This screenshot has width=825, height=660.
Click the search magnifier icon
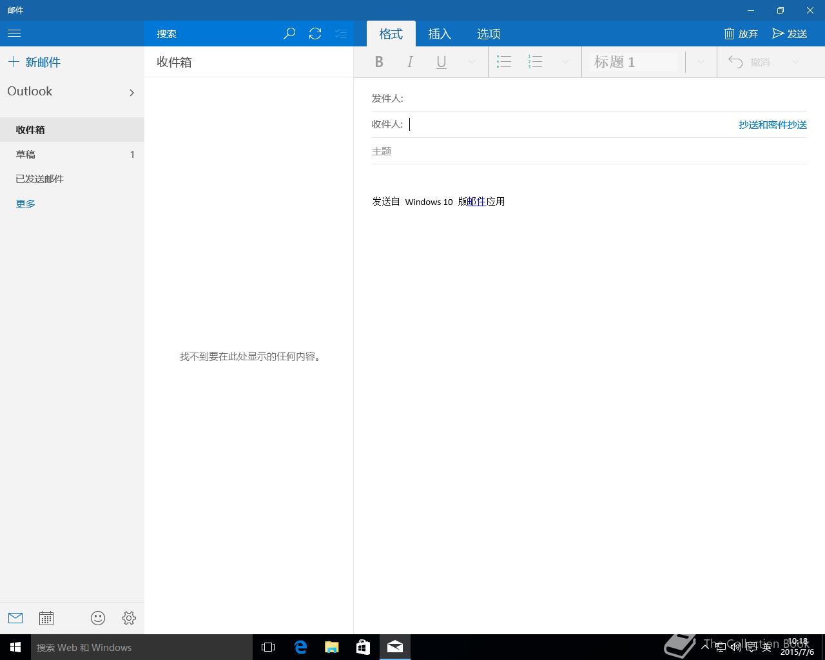point(289,34)
